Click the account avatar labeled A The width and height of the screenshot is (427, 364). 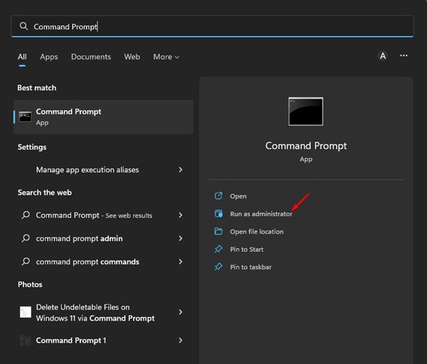(x=383, y=55)
